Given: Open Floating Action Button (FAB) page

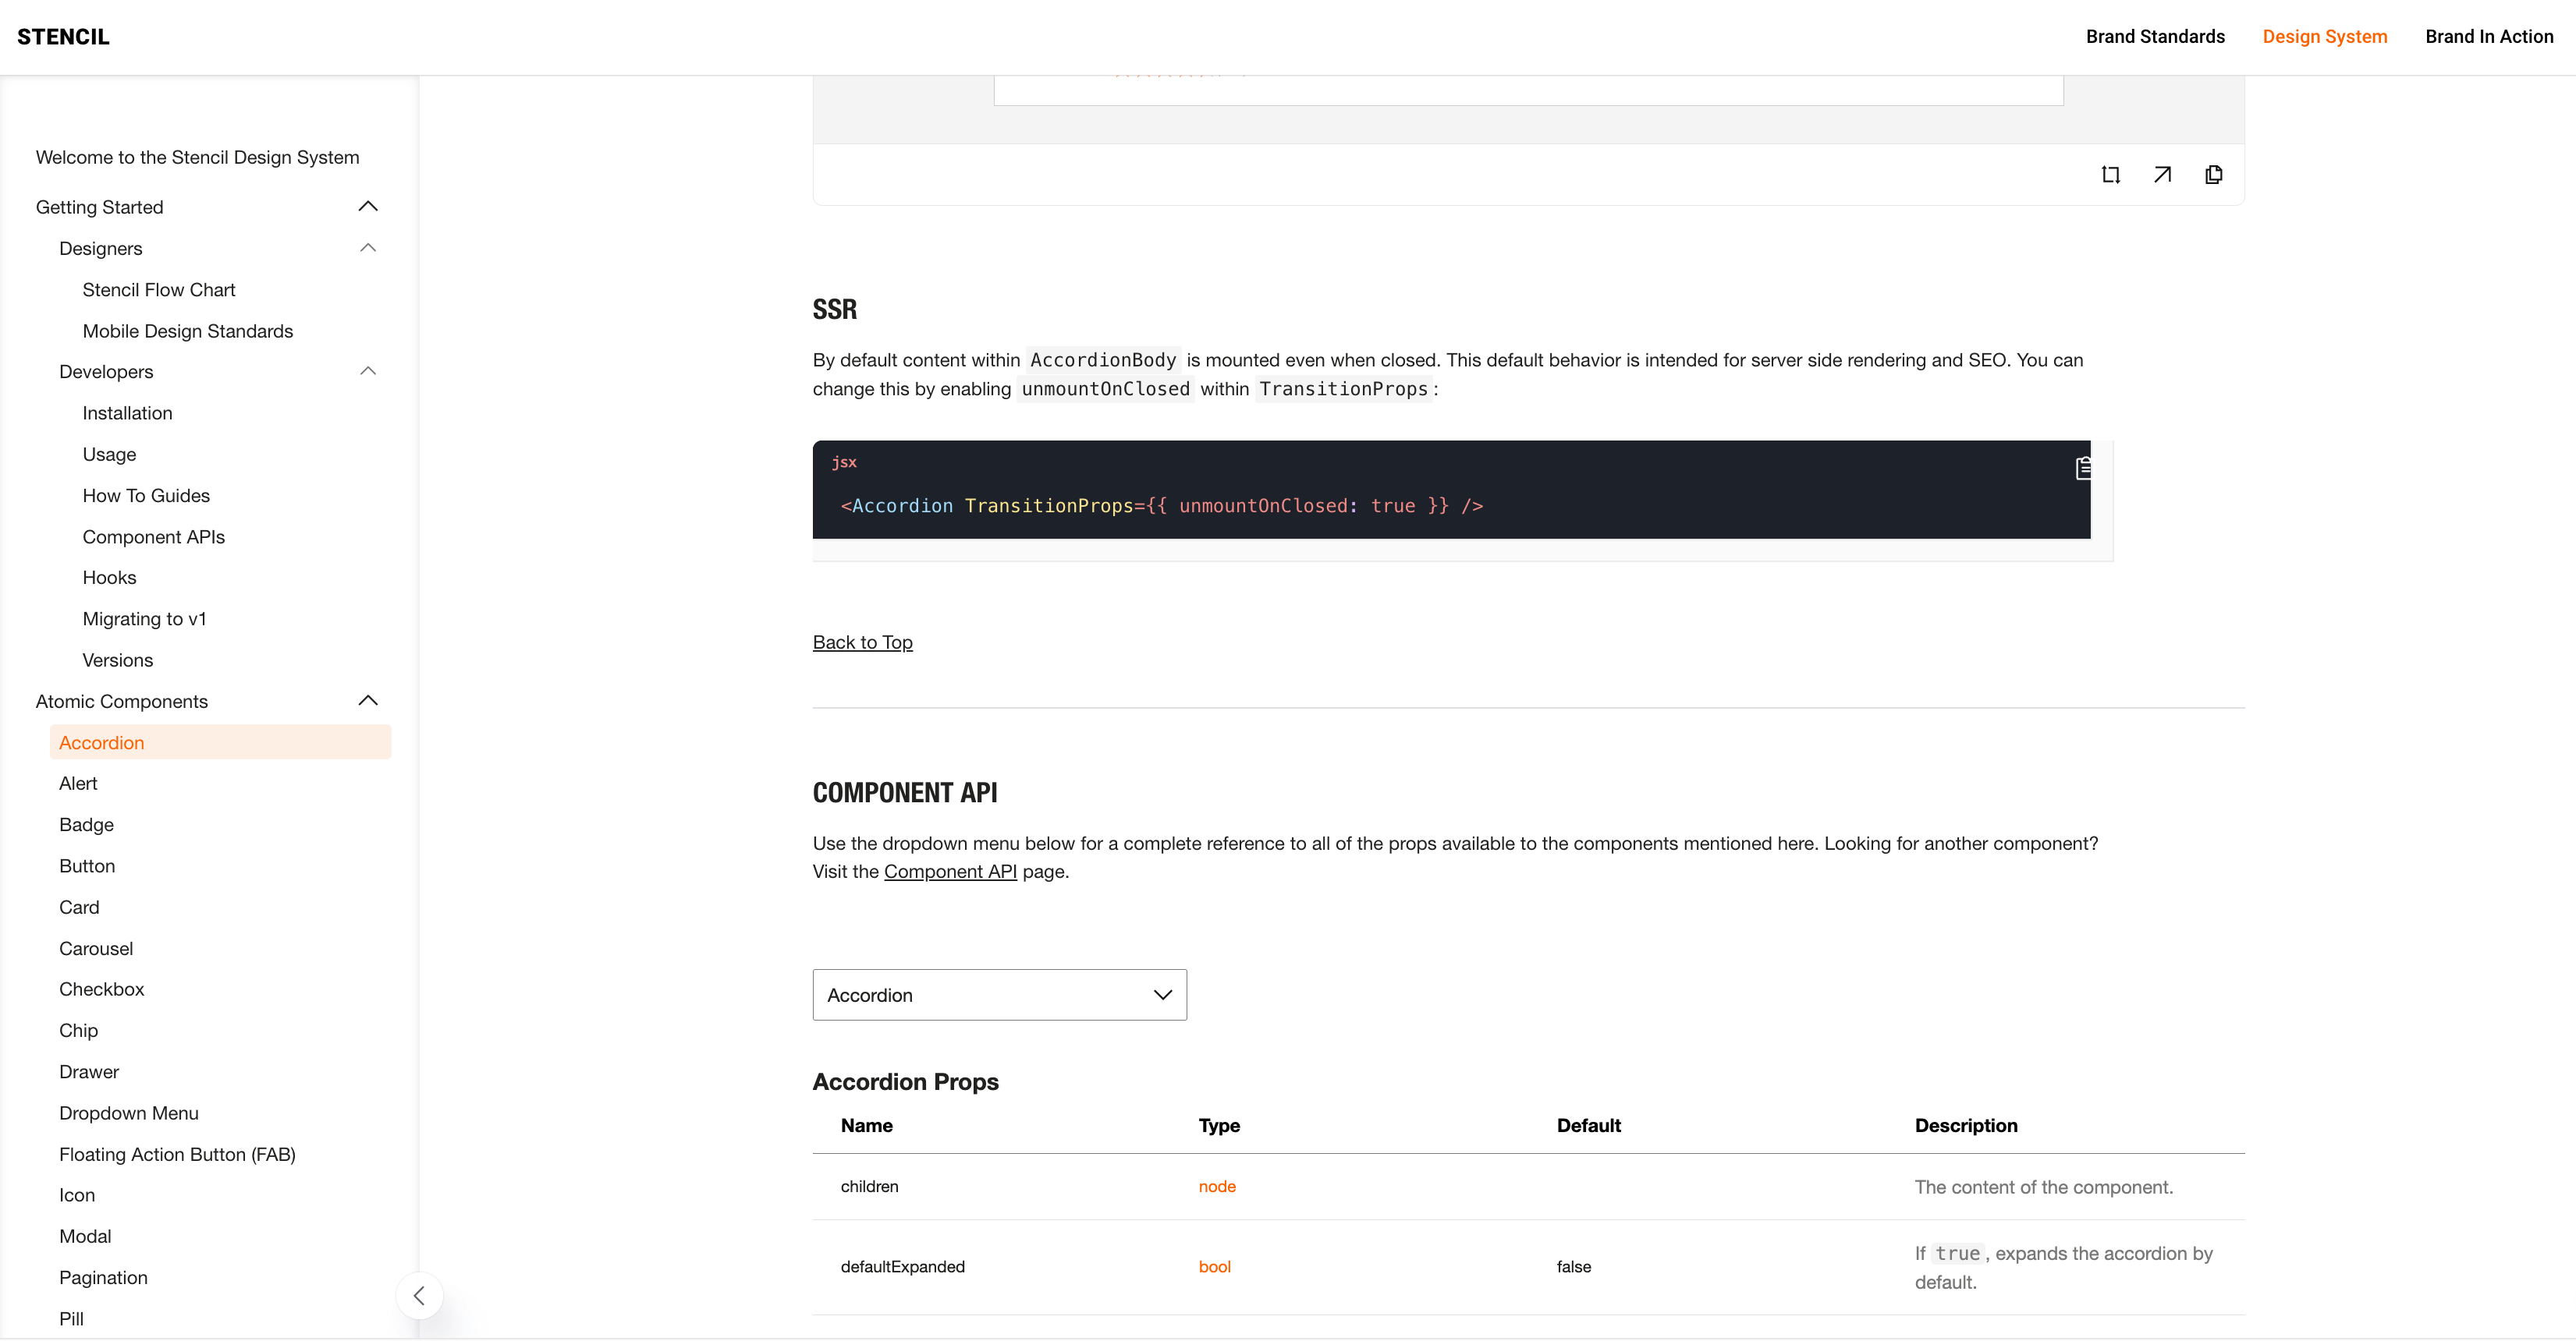Looking at the screenshot, I should pos(177,1154).
